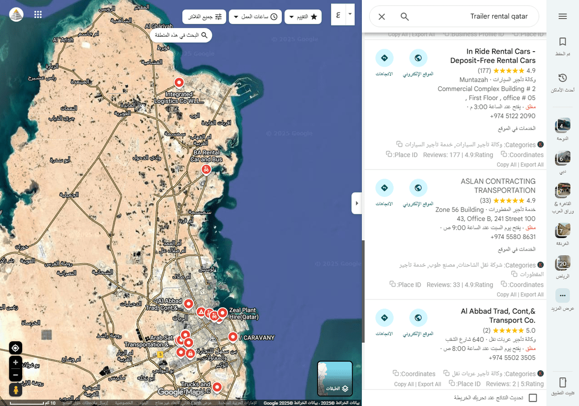Open the الطبقات layers thumbnail
Screen dimensions: 579x406
(335, 378)
